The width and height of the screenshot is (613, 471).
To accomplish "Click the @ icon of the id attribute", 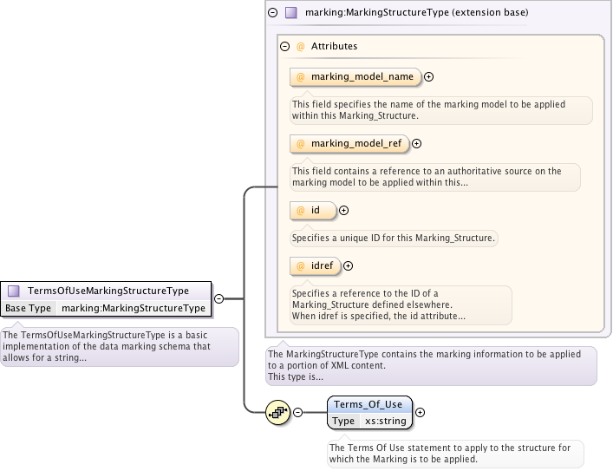I will point(302,210).
